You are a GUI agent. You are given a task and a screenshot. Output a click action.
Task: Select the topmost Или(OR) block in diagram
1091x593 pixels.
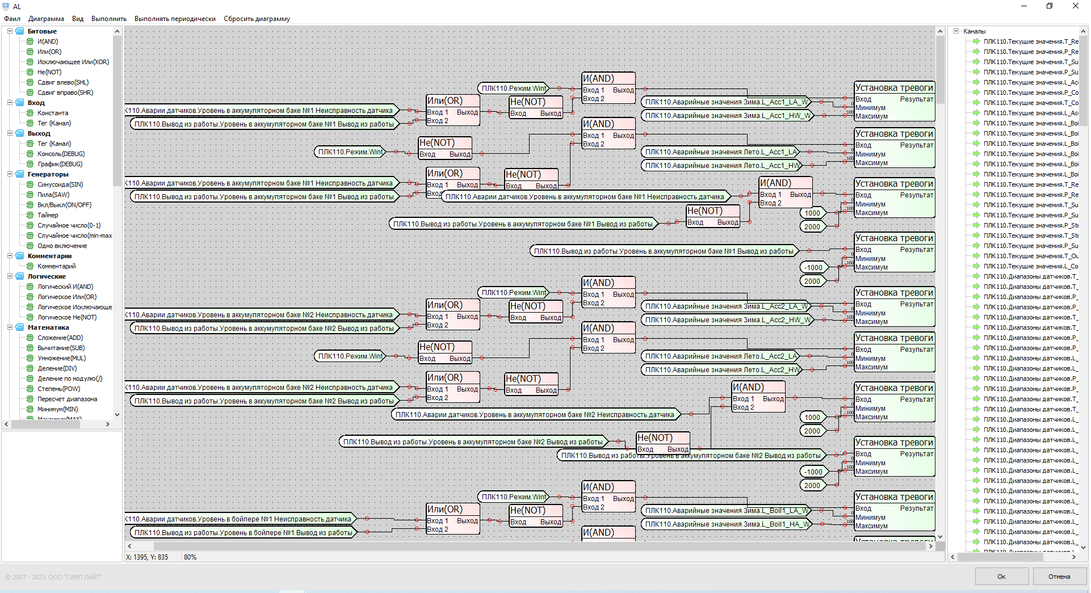453,110
